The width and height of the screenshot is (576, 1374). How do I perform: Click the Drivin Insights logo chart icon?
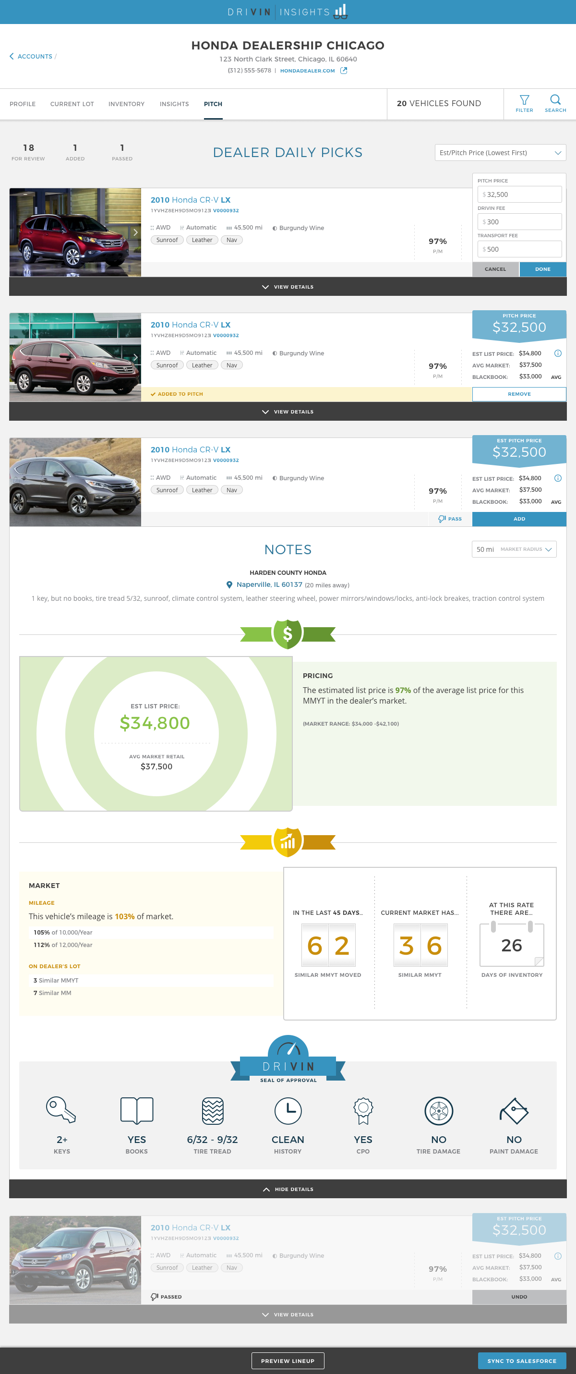point(341,11)
